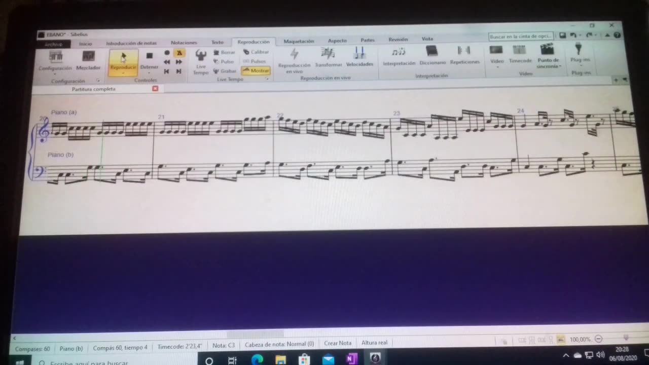The image size is (649, 365).
Task: Click the Timecode button
Action: tap(520, 54)
